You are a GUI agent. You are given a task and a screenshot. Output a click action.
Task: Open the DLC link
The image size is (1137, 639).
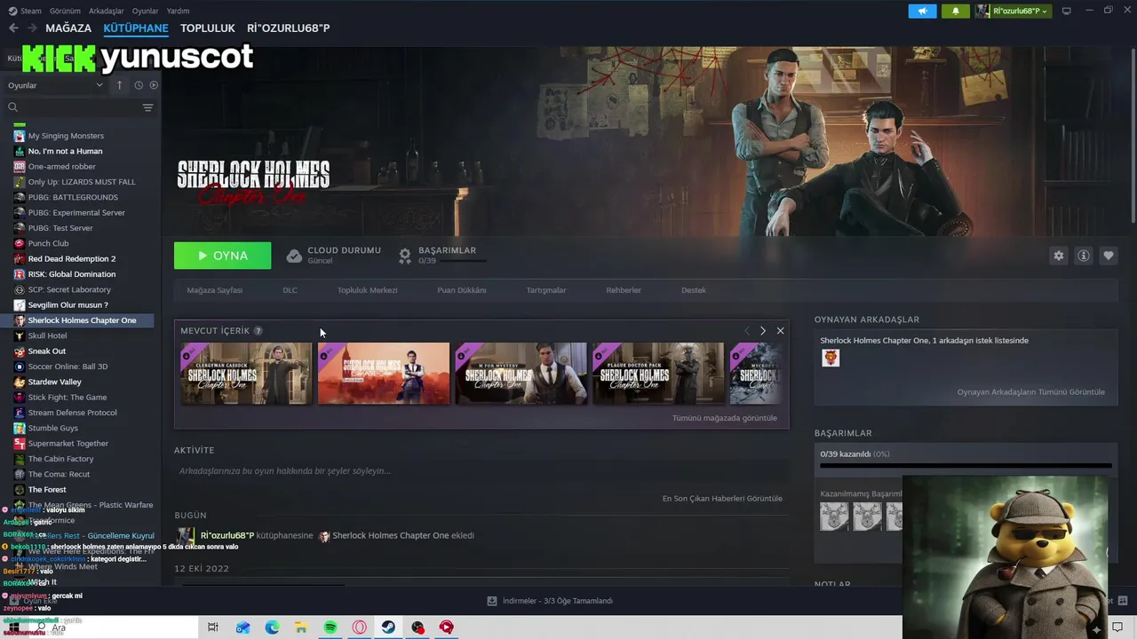click(290, 290)
